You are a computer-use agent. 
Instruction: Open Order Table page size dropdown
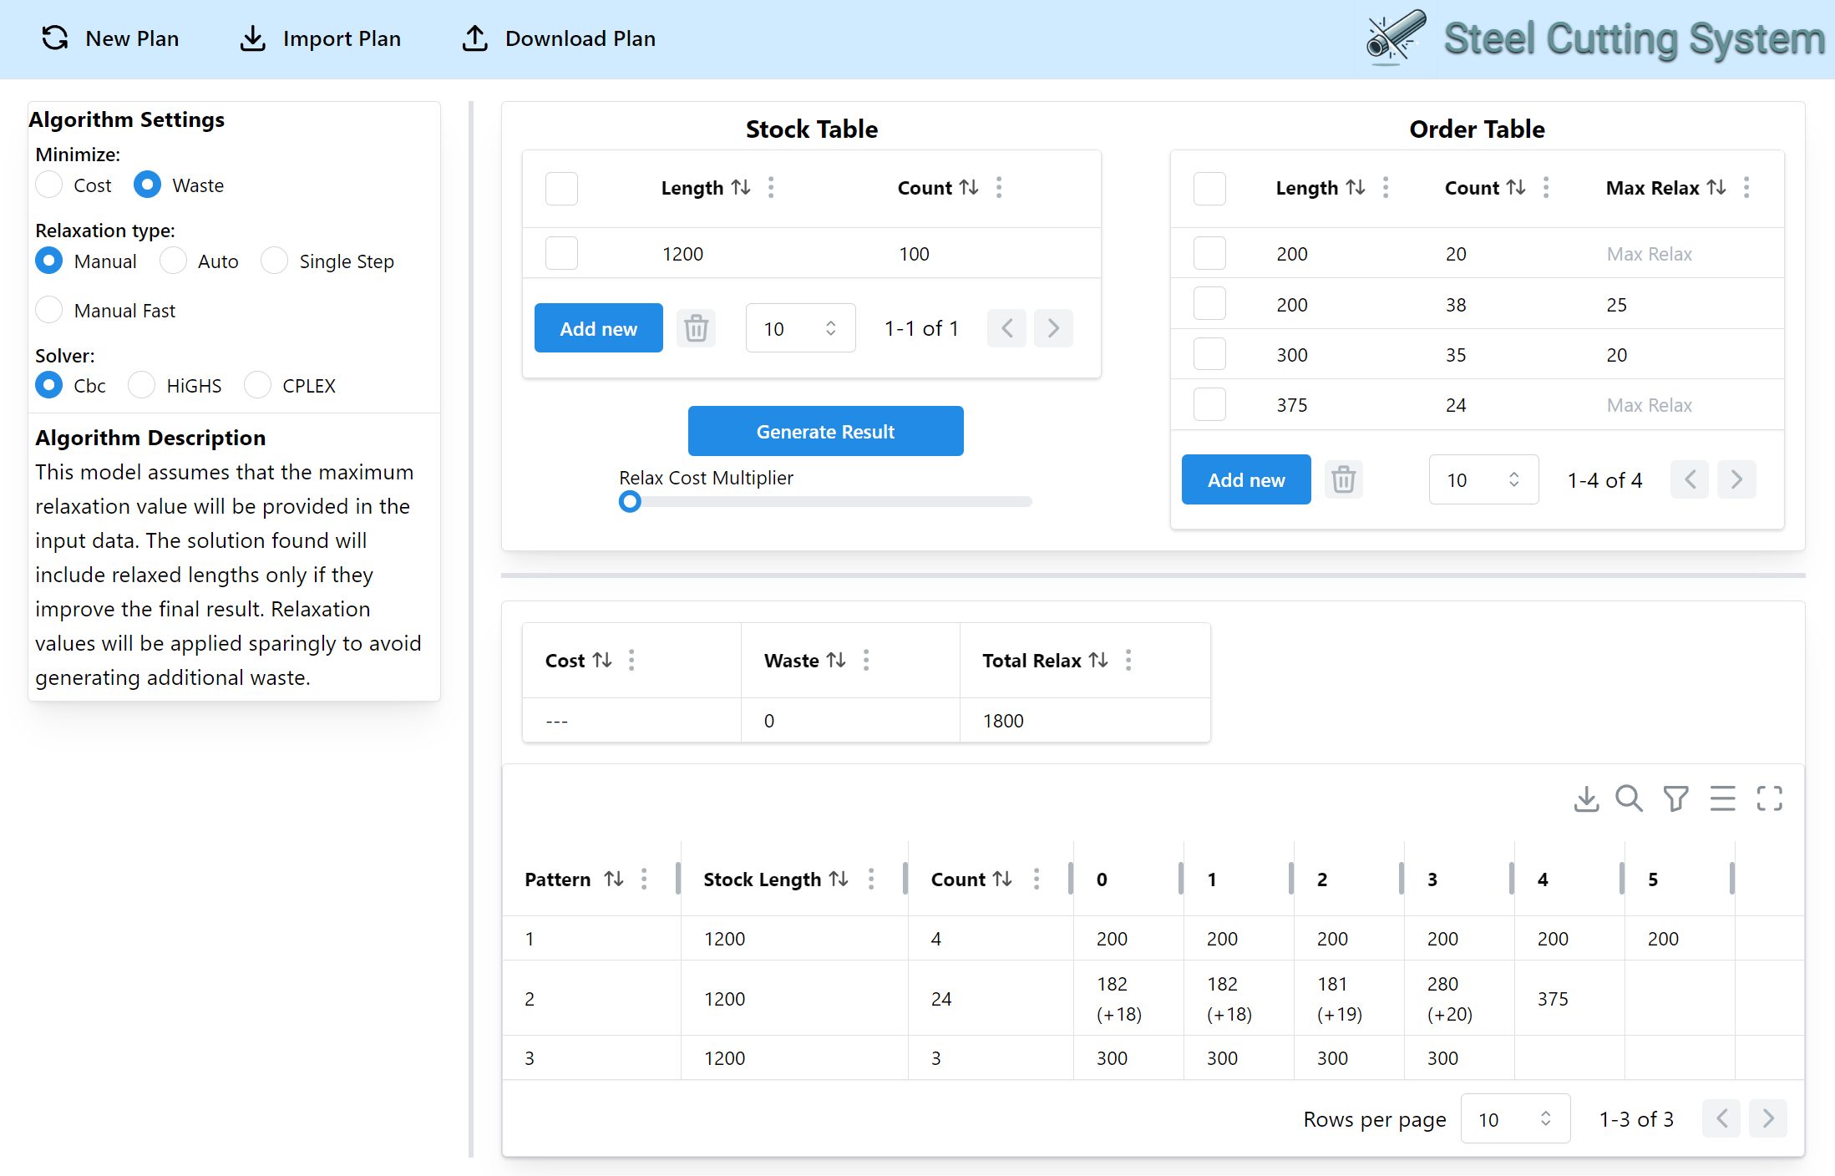point(1483,479)
